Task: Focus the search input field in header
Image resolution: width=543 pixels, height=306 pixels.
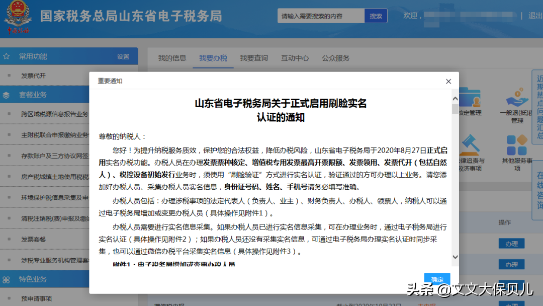Action: pyautogui.click(x=321, y=16)
